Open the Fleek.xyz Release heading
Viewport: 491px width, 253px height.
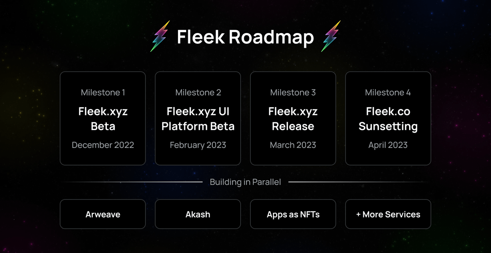click(293, 119)
